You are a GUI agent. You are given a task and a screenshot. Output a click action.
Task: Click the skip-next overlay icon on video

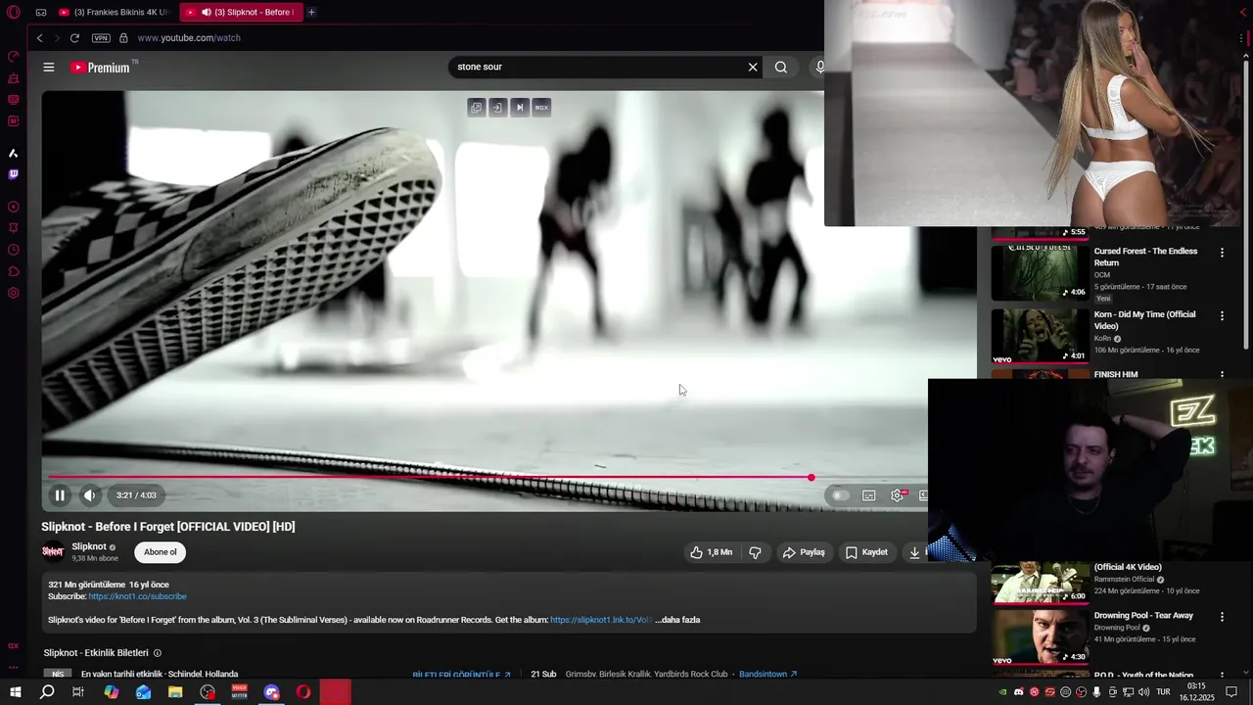point(520,108)
